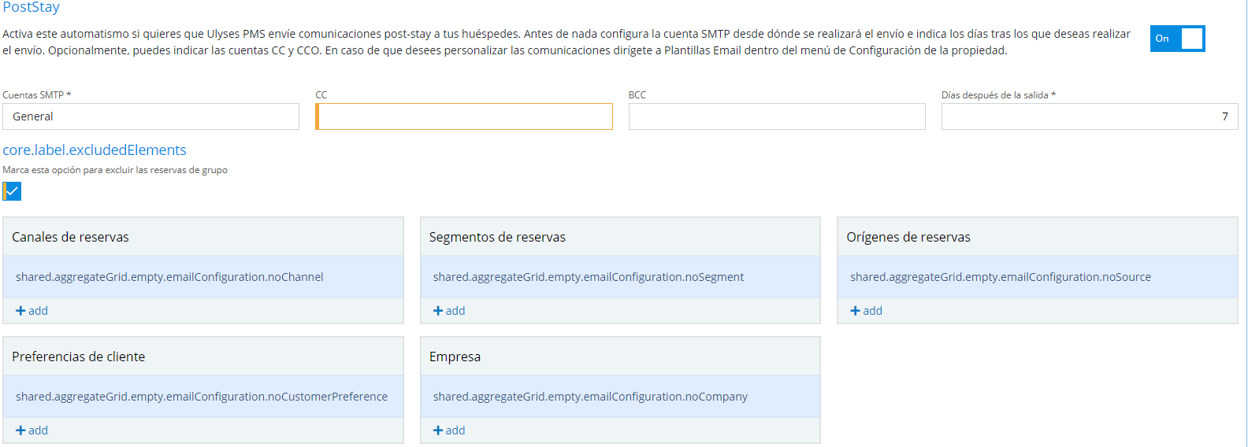Open the Cuentas SMTP dropdown
The width and height of the screenshot is (1248, 447).
150,116
